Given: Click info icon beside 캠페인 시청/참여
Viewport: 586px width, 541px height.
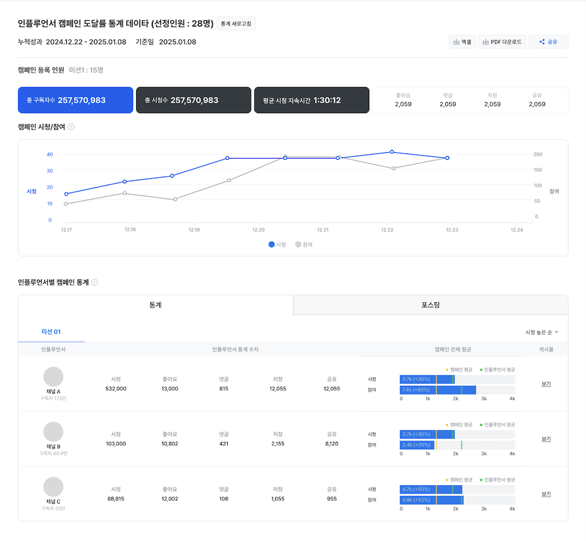Looking at the screenshot, I should [71, 126].
